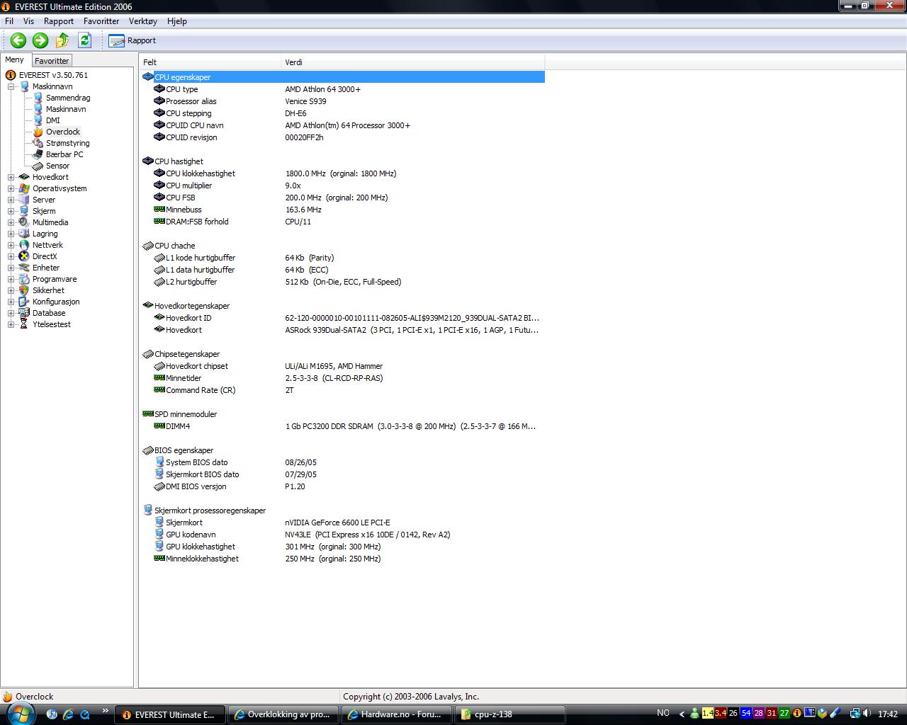This screenshot has width=907, height=725.
Task: Click the DirectX icon in tree
Action: [24, 256]
